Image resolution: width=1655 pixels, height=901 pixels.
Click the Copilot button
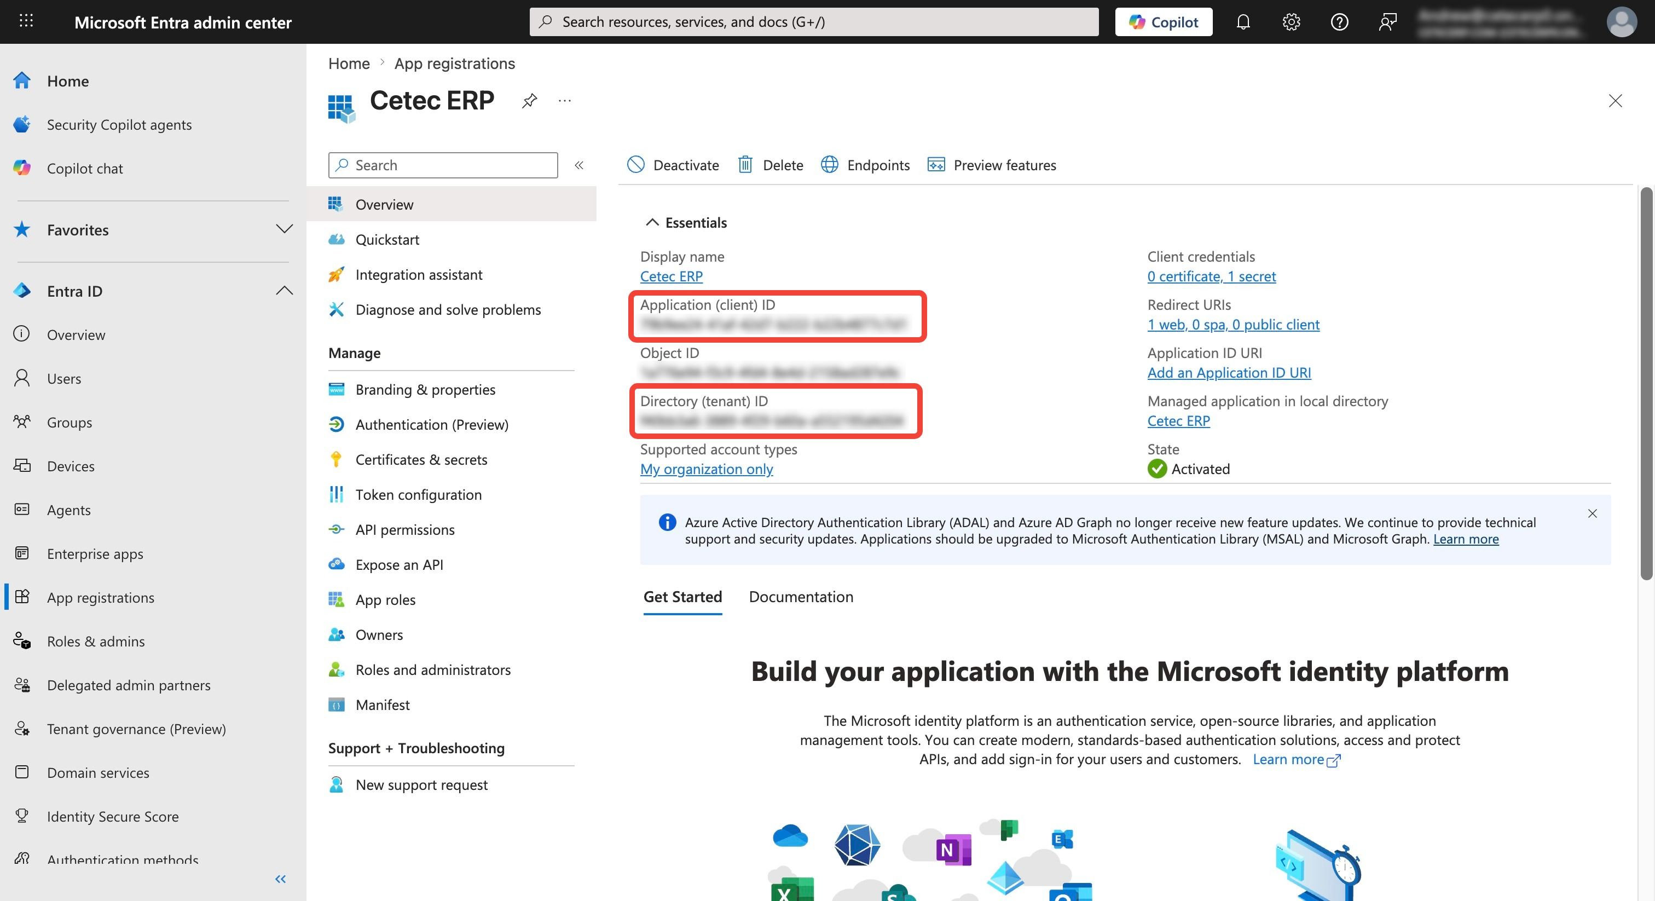click(x=1164, y=22)
